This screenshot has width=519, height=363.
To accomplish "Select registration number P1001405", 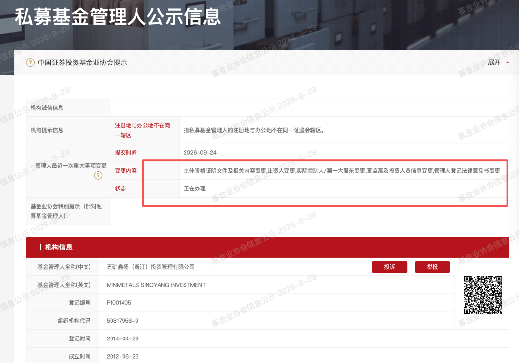I will (119, 303).
